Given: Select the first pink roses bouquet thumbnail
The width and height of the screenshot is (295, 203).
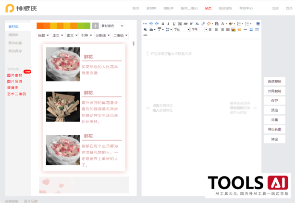Looking at the screenshot, I should [63, 64].
